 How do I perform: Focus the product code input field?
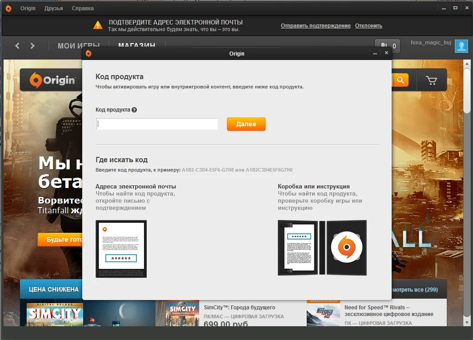[156, 124]
